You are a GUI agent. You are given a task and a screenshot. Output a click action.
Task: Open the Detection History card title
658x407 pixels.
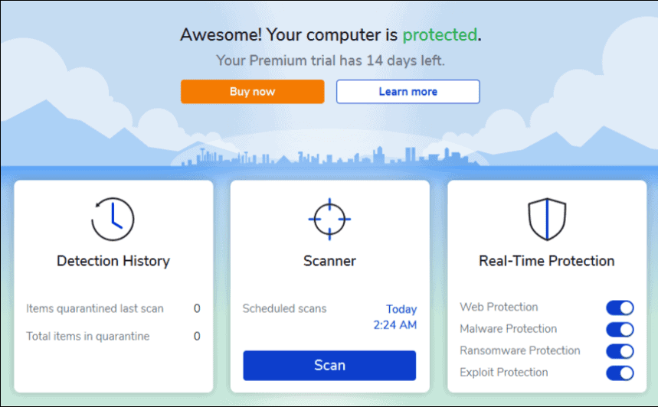113,261
